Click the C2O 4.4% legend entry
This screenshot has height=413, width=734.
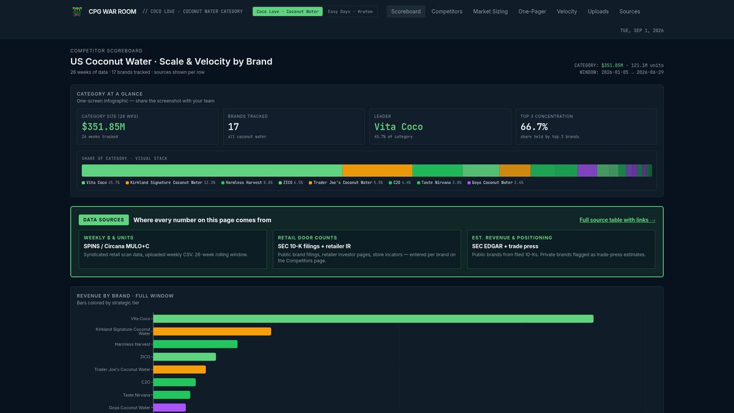[400, 182]
